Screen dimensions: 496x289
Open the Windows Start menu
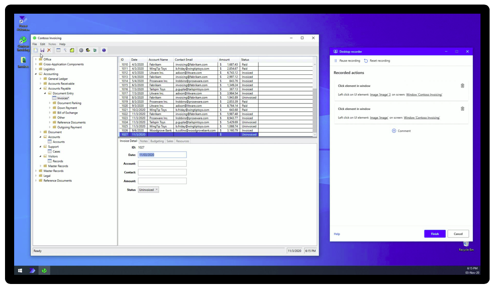[20, 271]
